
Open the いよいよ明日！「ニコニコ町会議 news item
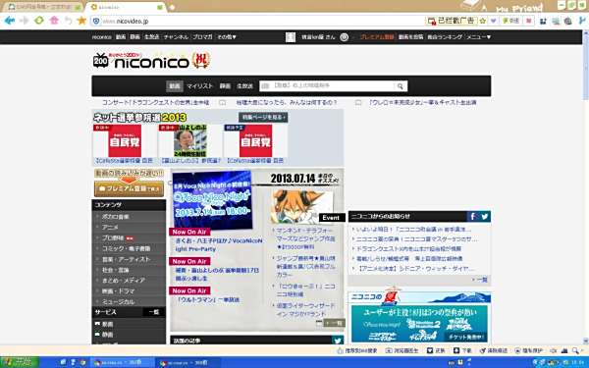pyautogui.click(x=413, y=229)
